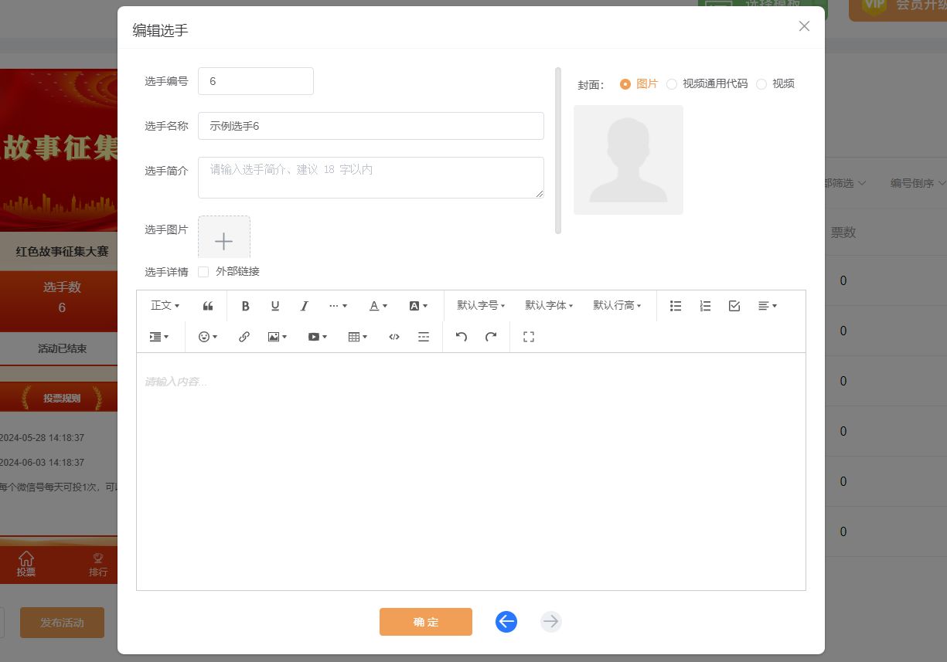
Task: Open the 默认字号 font size dropdown
Action: [480, 305]
